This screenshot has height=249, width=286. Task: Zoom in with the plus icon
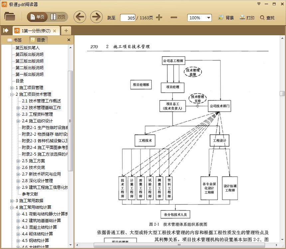(159, 18)
